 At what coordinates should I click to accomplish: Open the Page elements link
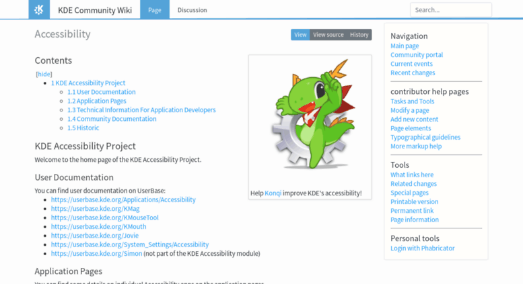click(x=411, y=128)
